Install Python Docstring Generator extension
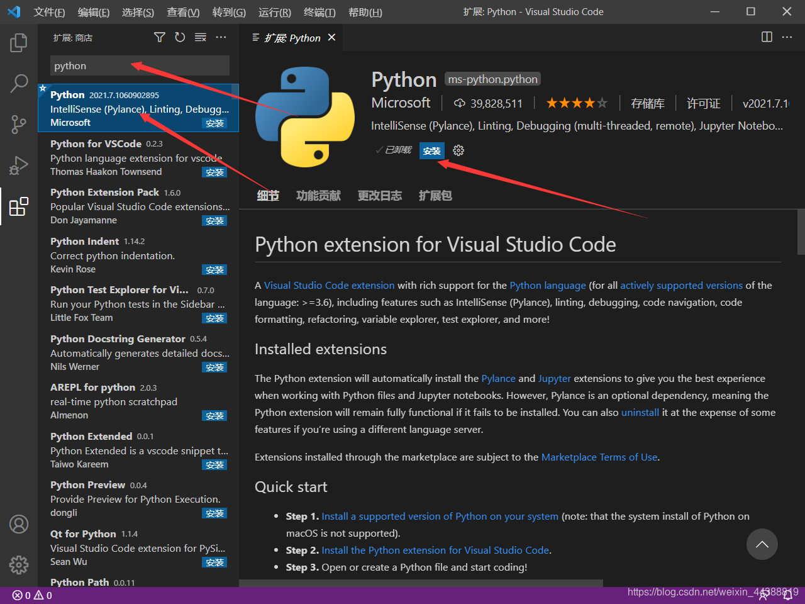Screen dimensions: 805x604 (x=214, y=367)
